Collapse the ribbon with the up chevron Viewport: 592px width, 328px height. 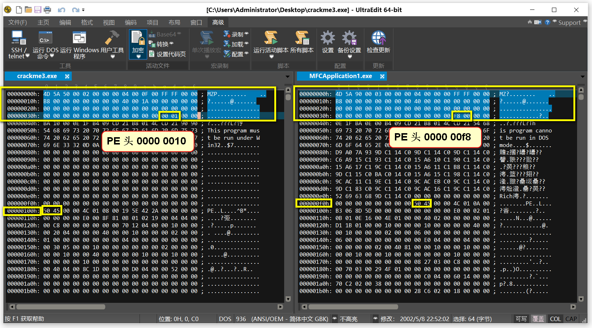tap(530, 22)
